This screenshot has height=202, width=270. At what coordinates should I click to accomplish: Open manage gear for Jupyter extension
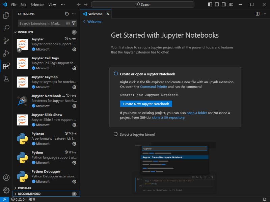pos(74,49)
